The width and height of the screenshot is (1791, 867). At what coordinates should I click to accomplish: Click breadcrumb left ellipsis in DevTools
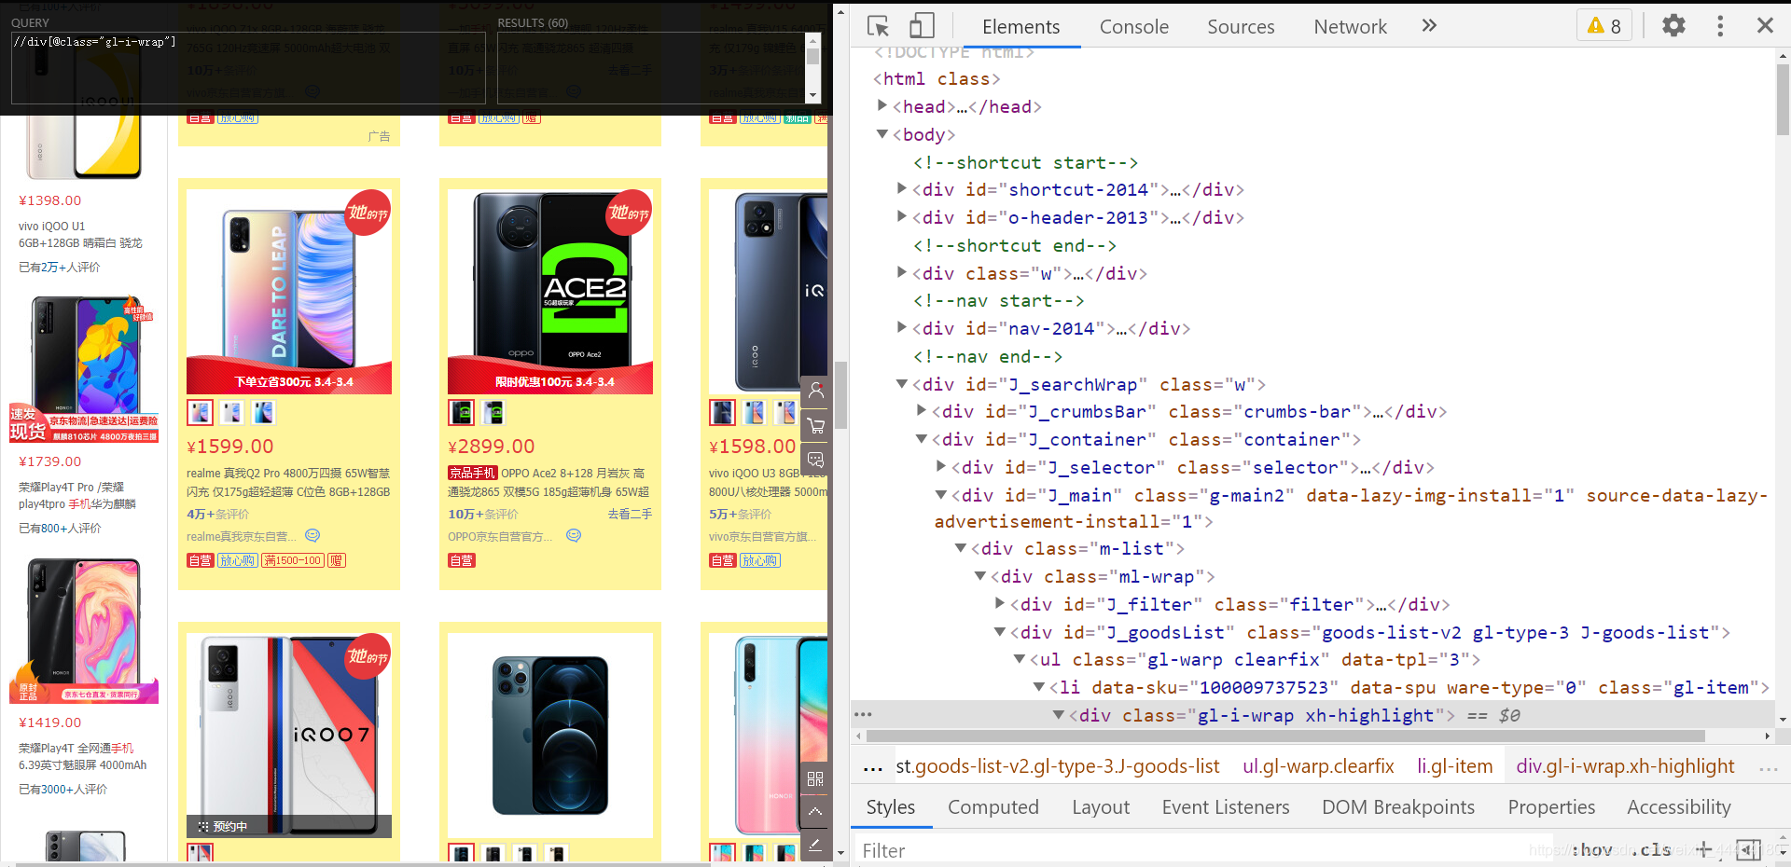[x=873, y=767]
